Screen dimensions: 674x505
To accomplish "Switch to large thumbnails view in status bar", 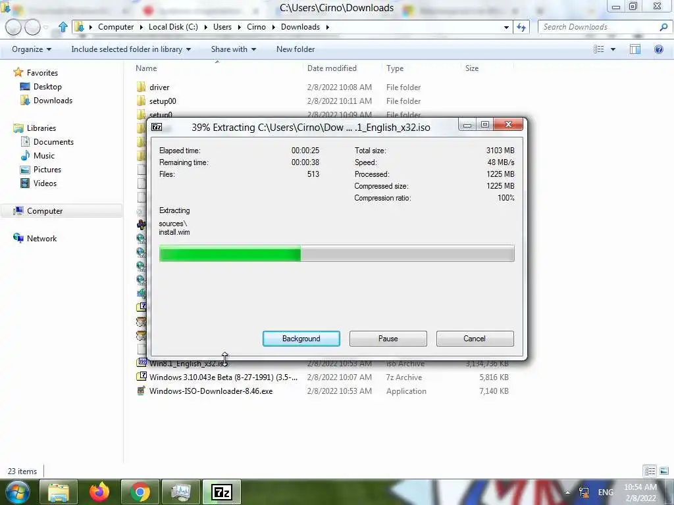I will [664, 471].
